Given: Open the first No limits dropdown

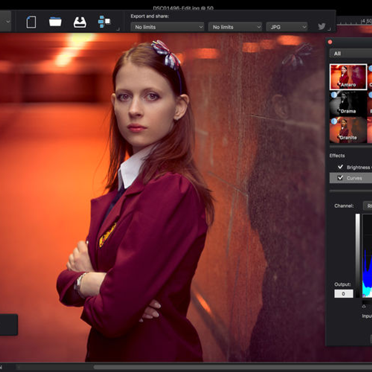Looking at the screenshot, I should (167, 27).
